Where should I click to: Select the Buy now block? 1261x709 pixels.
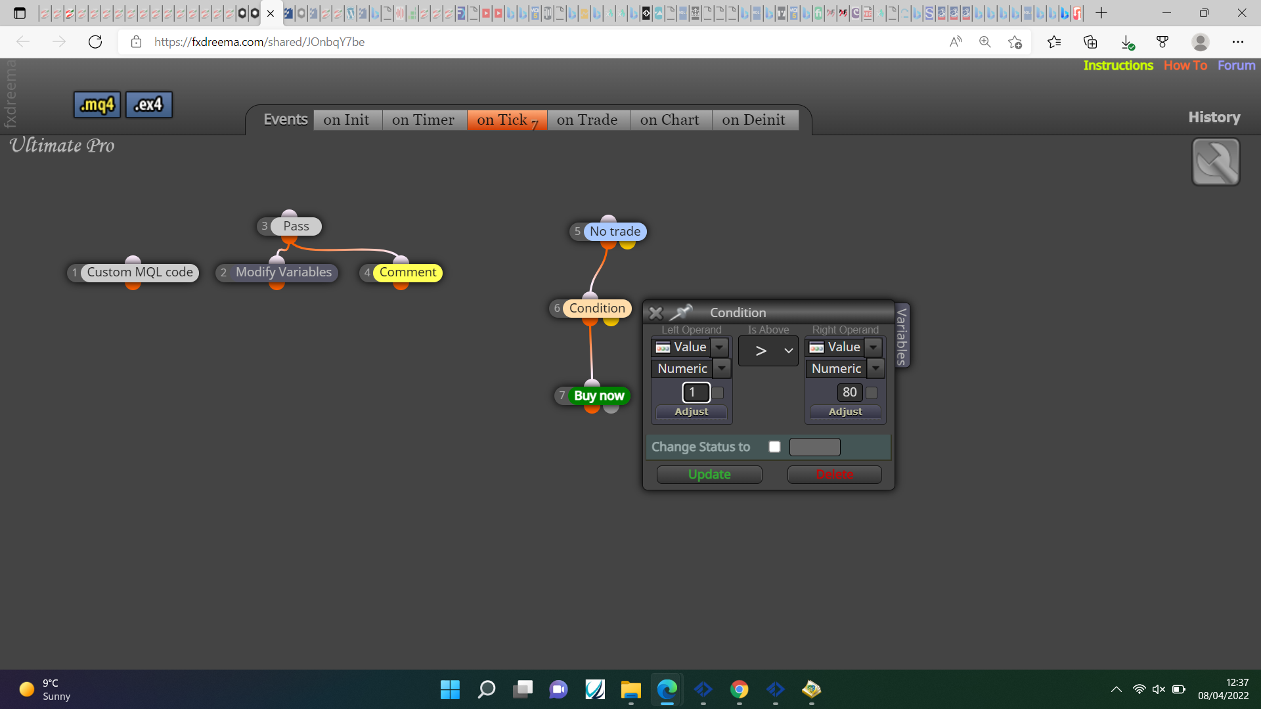pos(598,396)
